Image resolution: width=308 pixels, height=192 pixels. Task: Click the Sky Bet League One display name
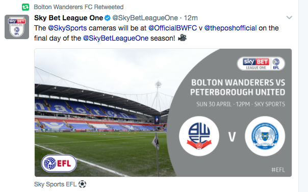68,18
